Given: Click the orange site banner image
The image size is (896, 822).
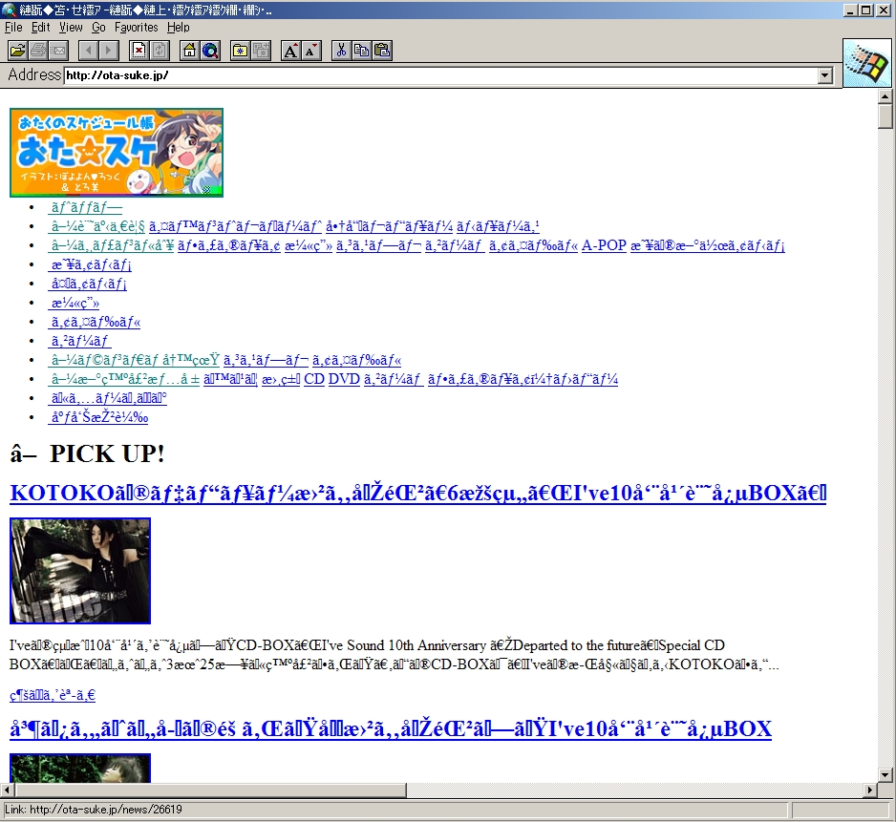Looking at the screenshot, I should 117,153.
